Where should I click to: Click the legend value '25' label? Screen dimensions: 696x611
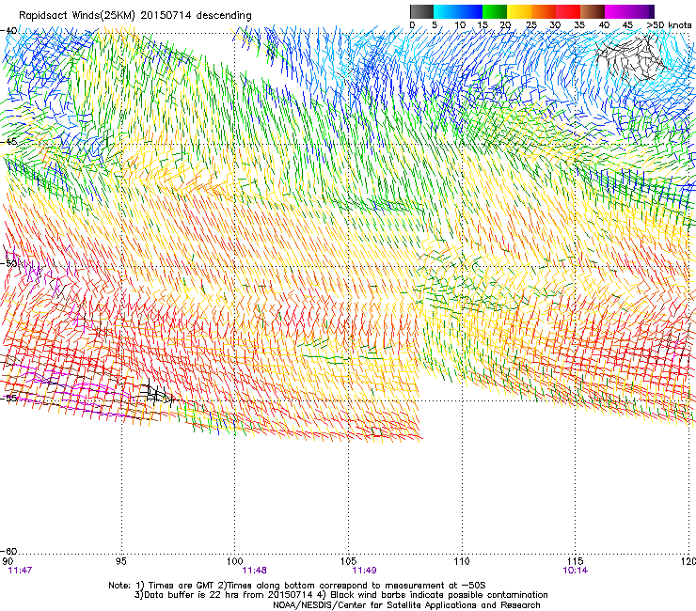pos(531,25)
